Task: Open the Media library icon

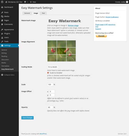Action: coord(2,16)
